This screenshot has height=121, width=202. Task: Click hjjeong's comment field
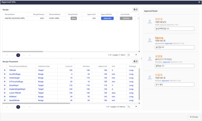(x=174, y=47)
